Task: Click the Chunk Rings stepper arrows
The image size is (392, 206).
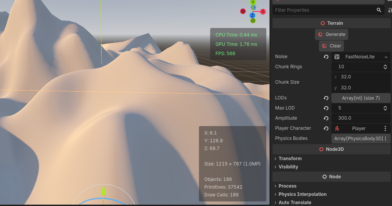Action: click(385, 67)
